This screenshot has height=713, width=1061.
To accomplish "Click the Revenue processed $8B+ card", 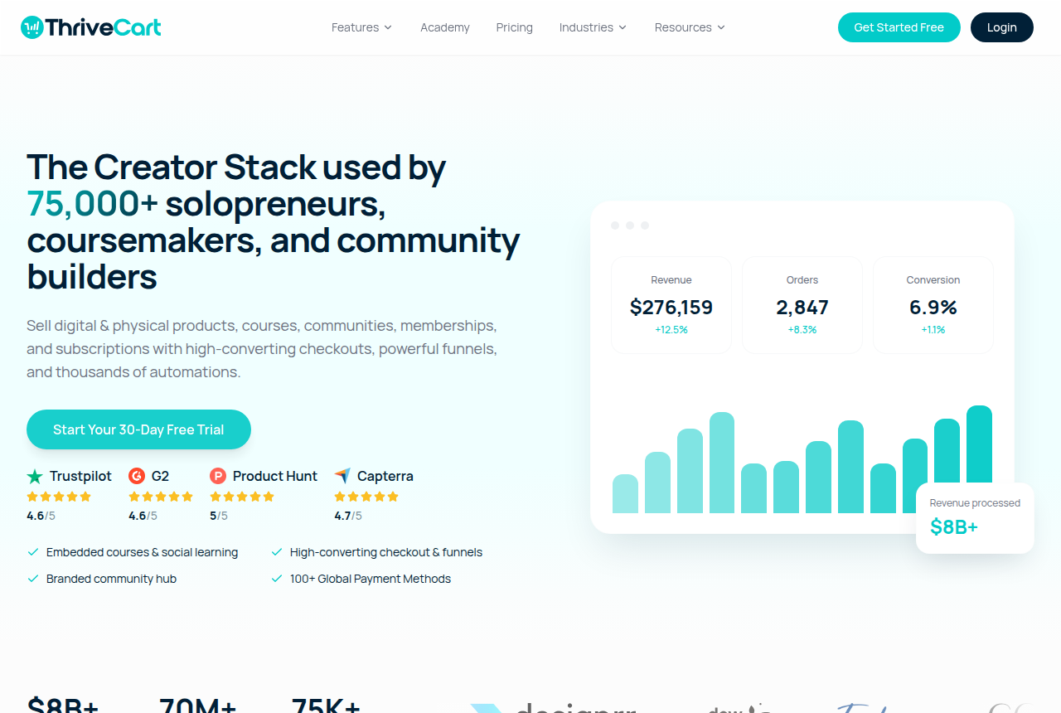I will pyautogui.click(x=975, y=518).
